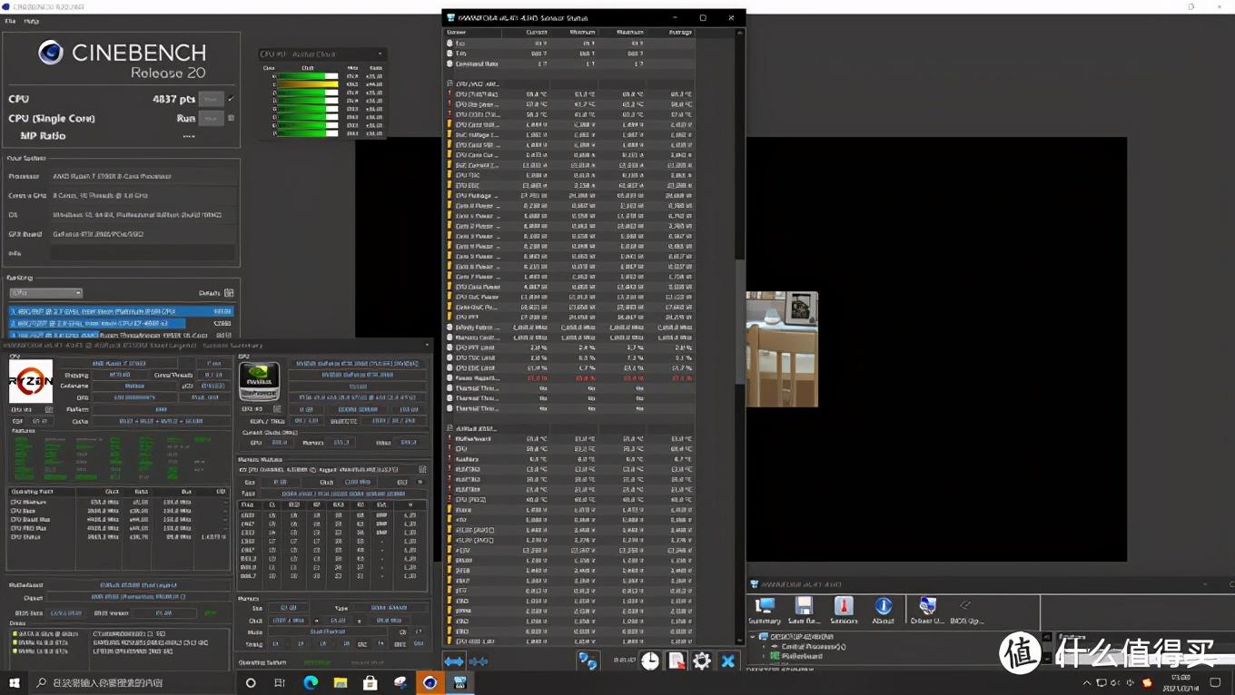Viewport: 1235px width, 695px height.
Task: Click the Save Report toolbar icon
Action: (x=804, y=609)
